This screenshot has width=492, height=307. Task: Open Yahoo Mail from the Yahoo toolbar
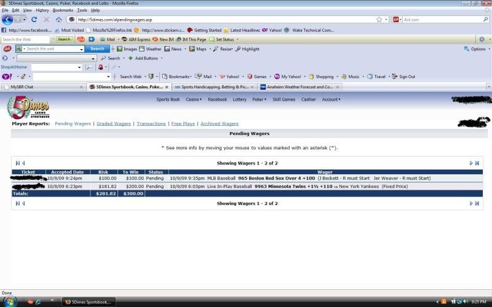[204, 77]
